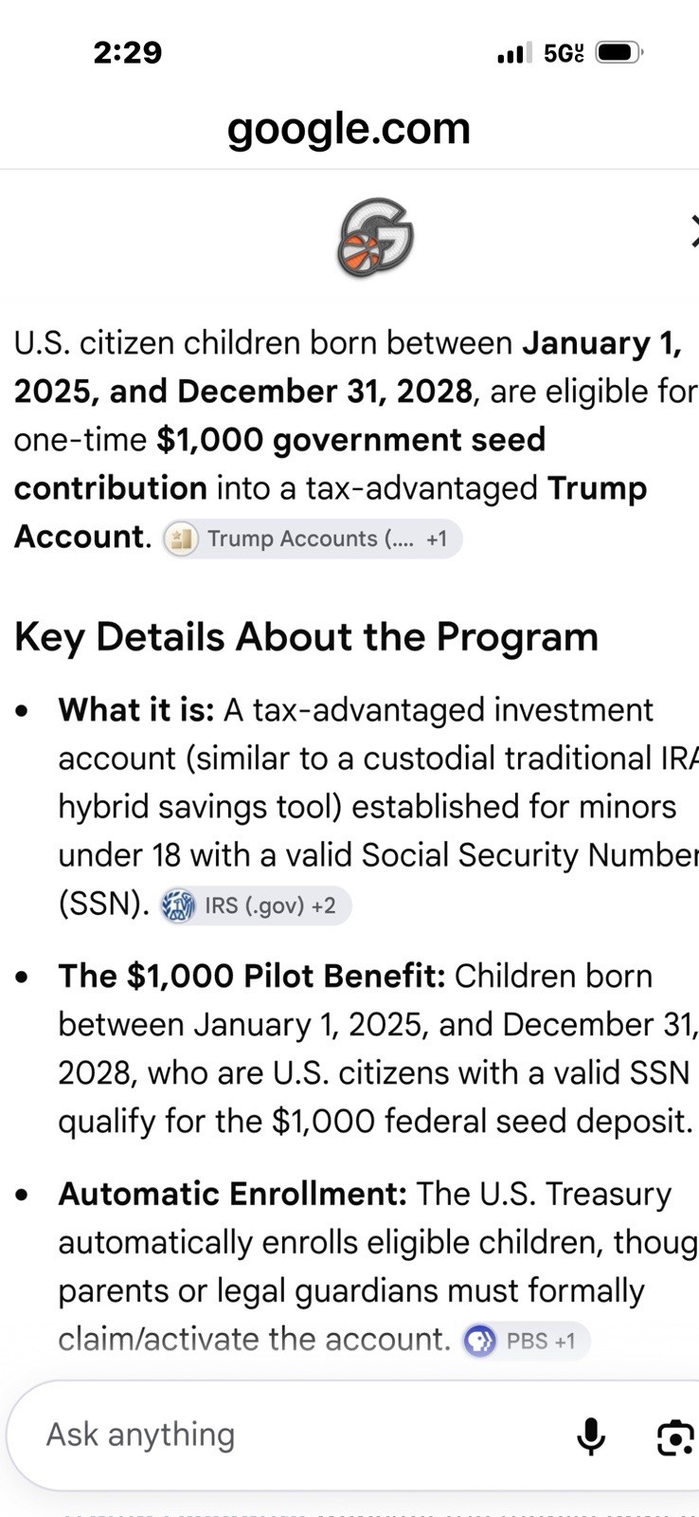Screen dimensions: 699x1517
Task: Close the AI overview panel with X
Action: (x=694, y=230)
